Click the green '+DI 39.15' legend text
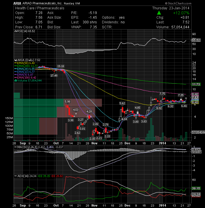The height and width of the screenshot is (208, 205). [x=43, y=176]
